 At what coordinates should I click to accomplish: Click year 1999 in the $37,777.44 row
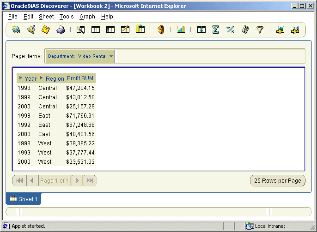pyautogui.click(x=24, y=153)
